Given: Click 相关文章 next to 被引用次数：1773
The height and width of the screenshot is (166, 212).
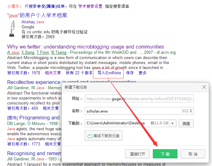Looking at the screenshot, I should (53, 144).
